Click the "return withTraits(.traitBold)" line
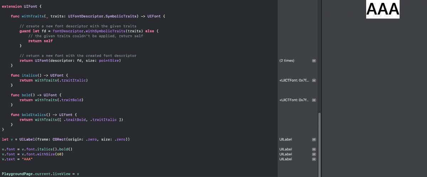The width and height of the screenshot is (427, 177). pos(52,100)
